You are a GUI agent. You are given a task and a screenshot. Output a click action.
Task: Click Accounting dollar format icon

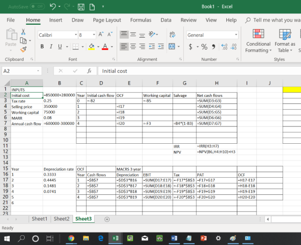190,47
